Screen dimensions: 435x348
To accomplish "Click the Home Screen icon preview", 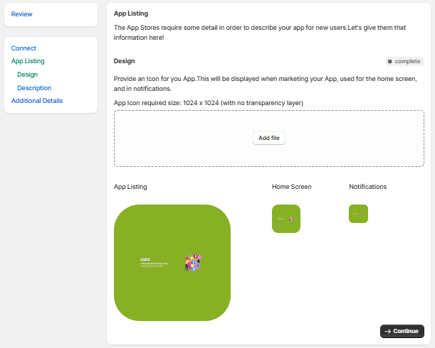I will tap(286, 219).
